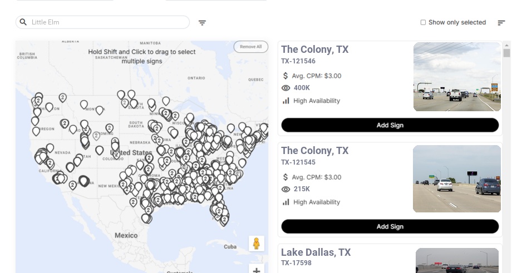Screen dimensions: 512x273
Task: Click the Remove All button on map
Action: pyautogui.click(x=250, y=47)
